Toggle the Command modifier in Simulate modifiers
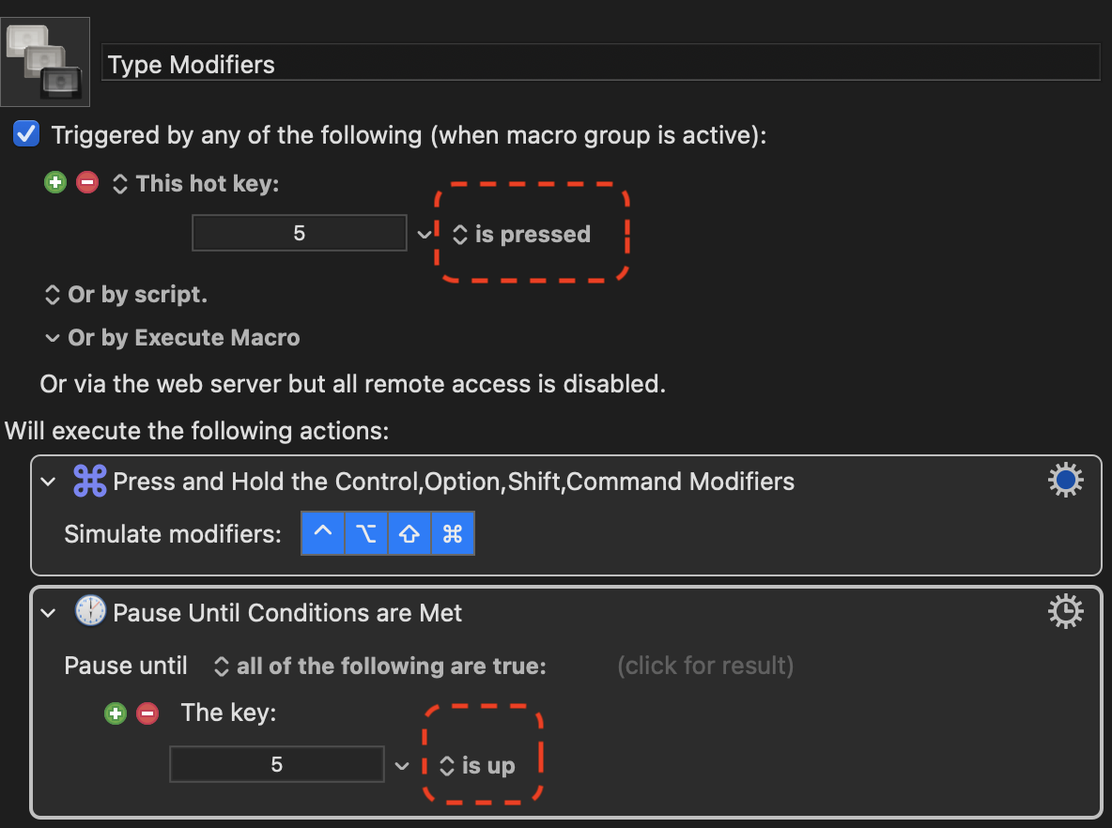Viewport: 1112px width, 828px height. tap(453, 533)
